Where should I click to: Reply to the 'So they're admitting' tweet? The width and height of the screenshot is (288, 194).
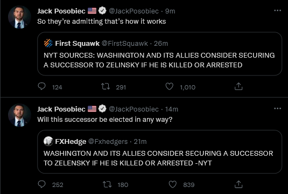(x=41, y=86)
